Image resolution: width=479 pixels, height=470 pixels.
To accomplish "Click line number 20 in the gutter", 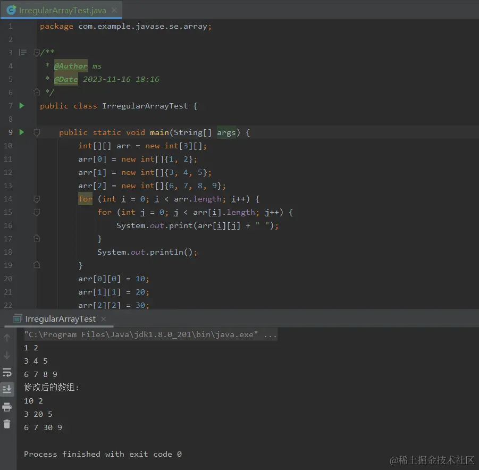I will coord(8,279).
